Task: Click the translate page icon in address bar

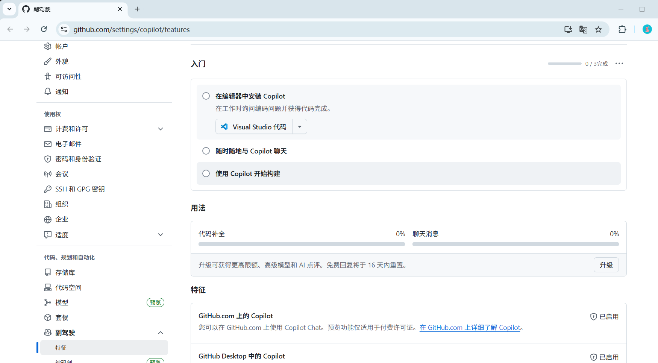Action: point(583,29)
